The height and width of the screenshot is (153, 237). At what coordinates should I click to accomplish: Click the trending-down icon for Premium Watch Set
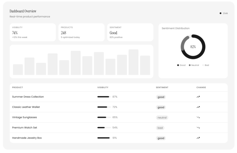198,128
